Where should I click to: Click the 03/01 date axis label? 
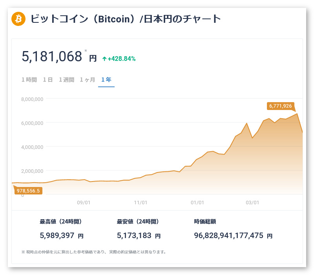tap(252, 203)
